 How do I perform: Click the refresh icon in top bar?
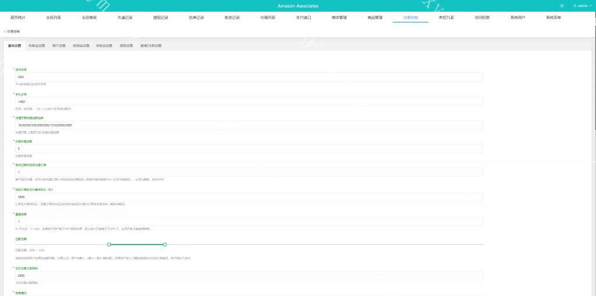(x=562, y=6)
